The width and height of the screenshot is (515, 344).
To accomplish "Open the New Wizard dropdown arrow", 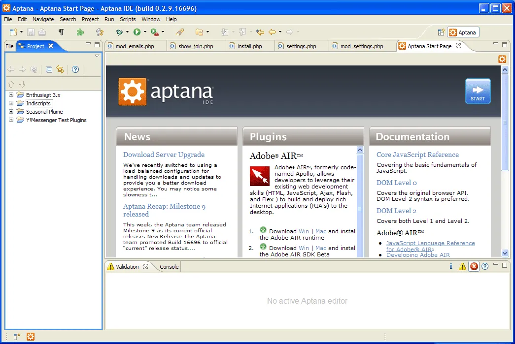I will [21, 32].
